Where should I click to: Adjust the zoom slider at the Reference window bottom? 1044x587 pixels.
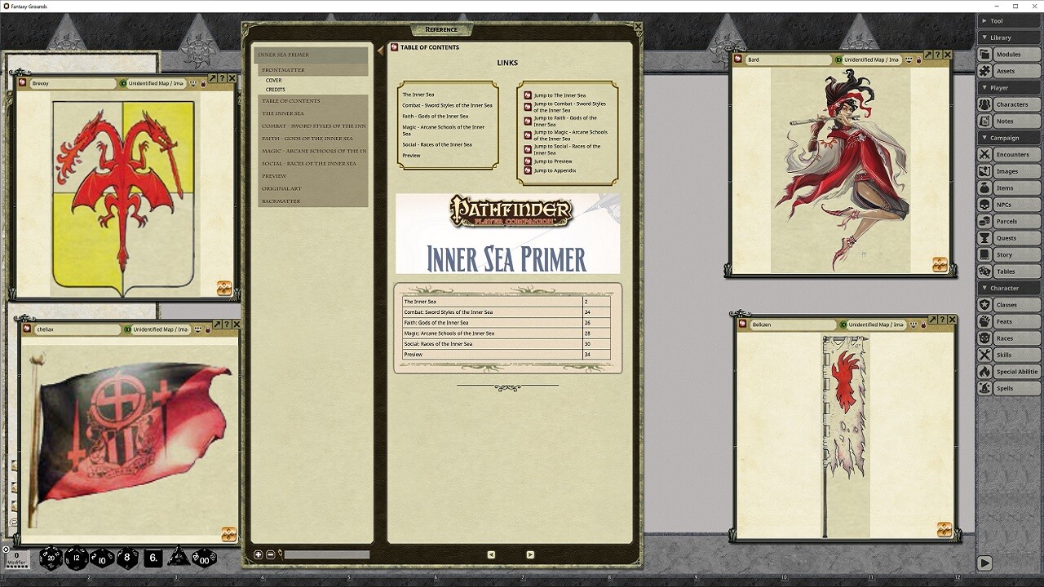(x=326, y=554)
